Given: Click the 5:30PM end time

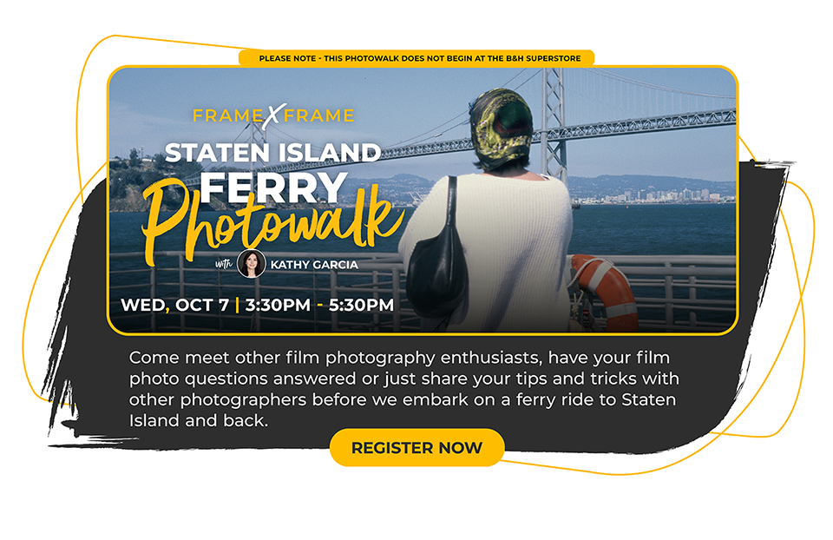Looking at the screenshot, I should (x=361, y=305).
